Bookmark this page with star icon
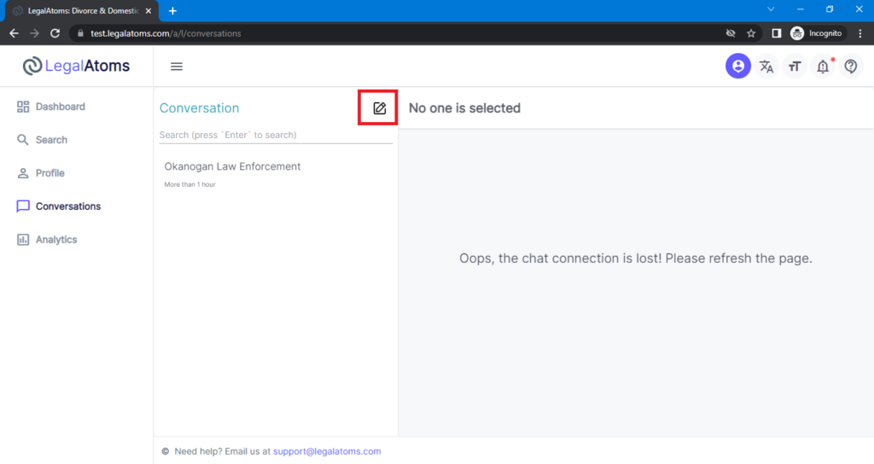 point(751,33)
